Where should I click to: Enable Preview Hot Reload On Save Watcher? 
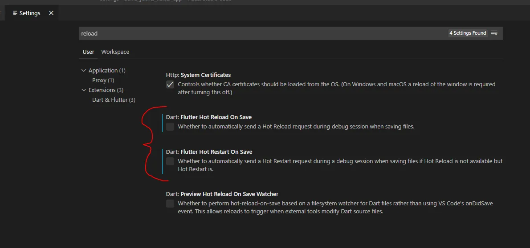(x=170, y=204)
